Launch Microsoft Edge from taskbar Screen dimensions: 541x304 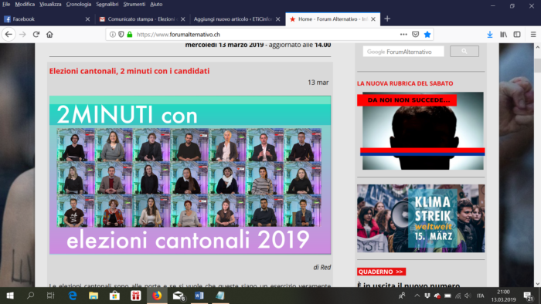click(x=73, y=296)
